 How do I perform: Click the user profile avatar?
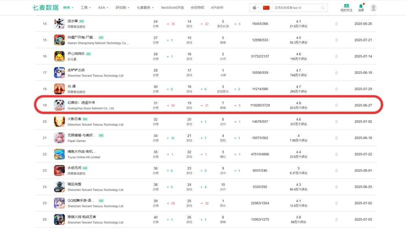[373, 8]
